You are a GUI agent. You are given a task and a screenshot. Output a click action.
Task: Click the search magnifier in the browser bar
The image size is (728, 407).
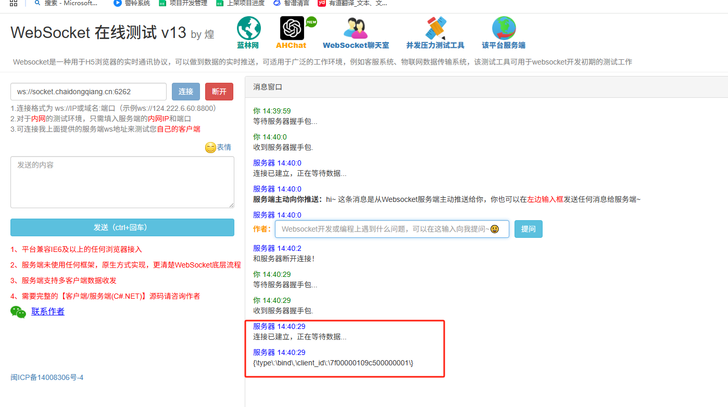click(37, 3)
